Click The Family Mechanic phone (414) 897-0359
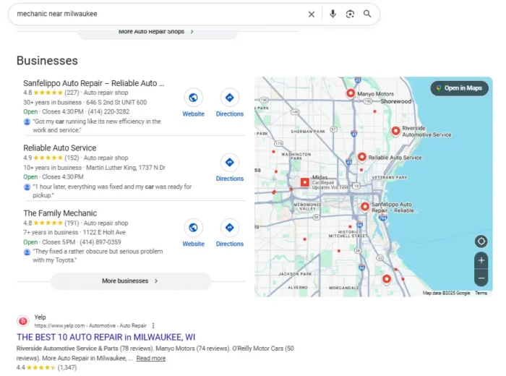Viewport: 506px width, 376px height. click(x=100, y=242)
